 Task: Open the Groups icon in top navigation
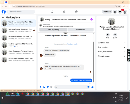[x=76, y=12]
